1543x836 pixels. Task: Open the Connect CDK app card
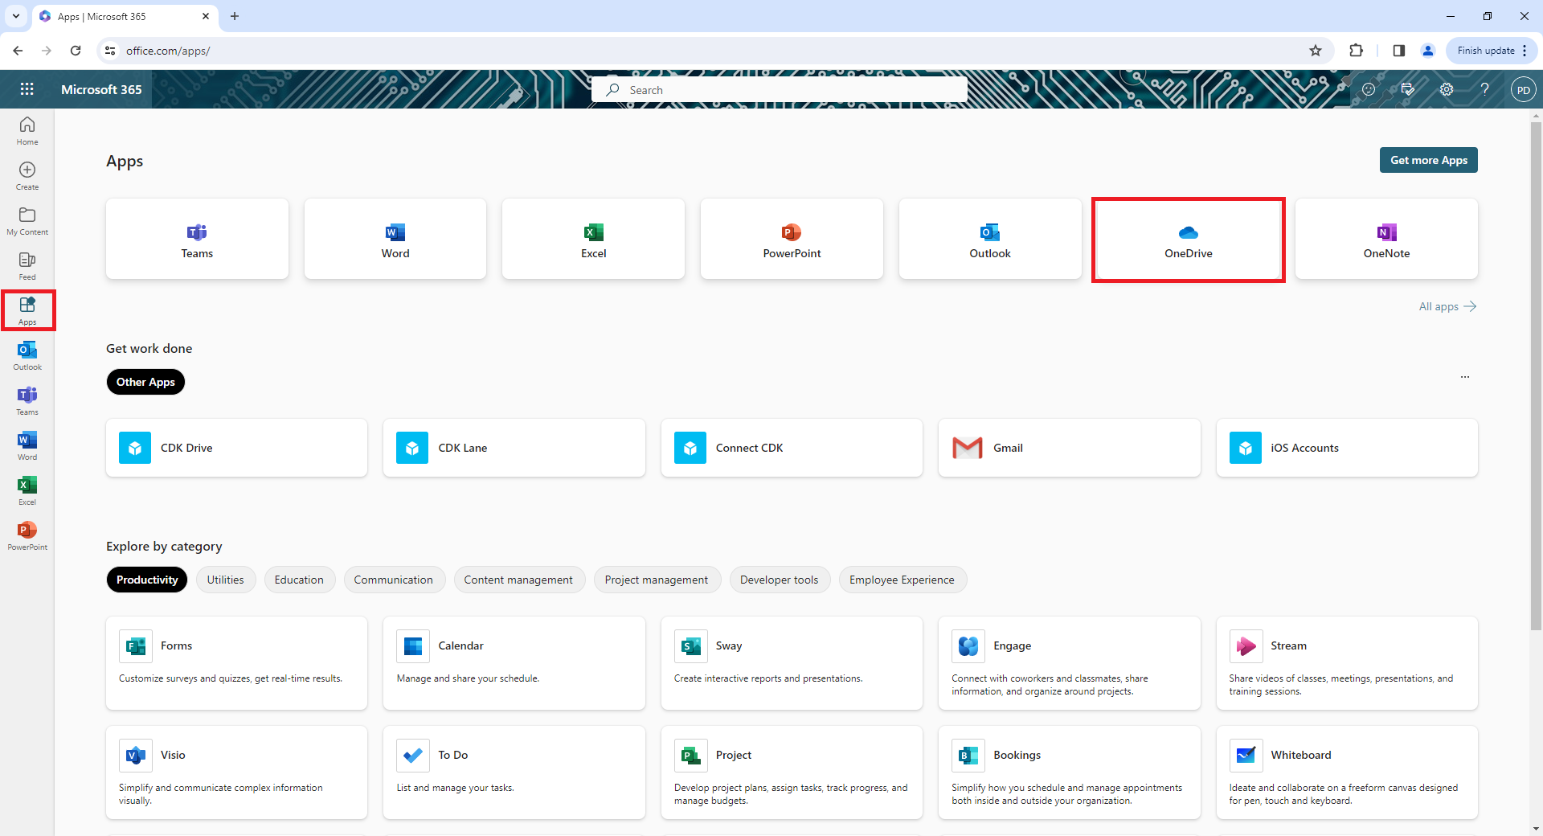tap(792, 448)
